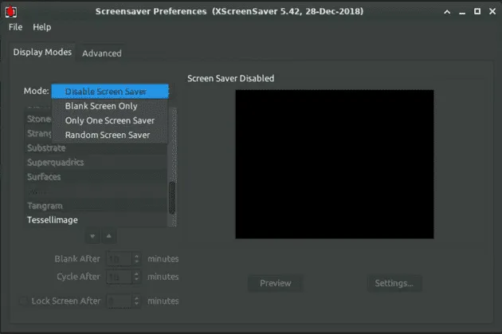The width and height of the screenshot is (502, 334).
Task: Open the screensaver Settings... dialog
Action: click(394, 283)
